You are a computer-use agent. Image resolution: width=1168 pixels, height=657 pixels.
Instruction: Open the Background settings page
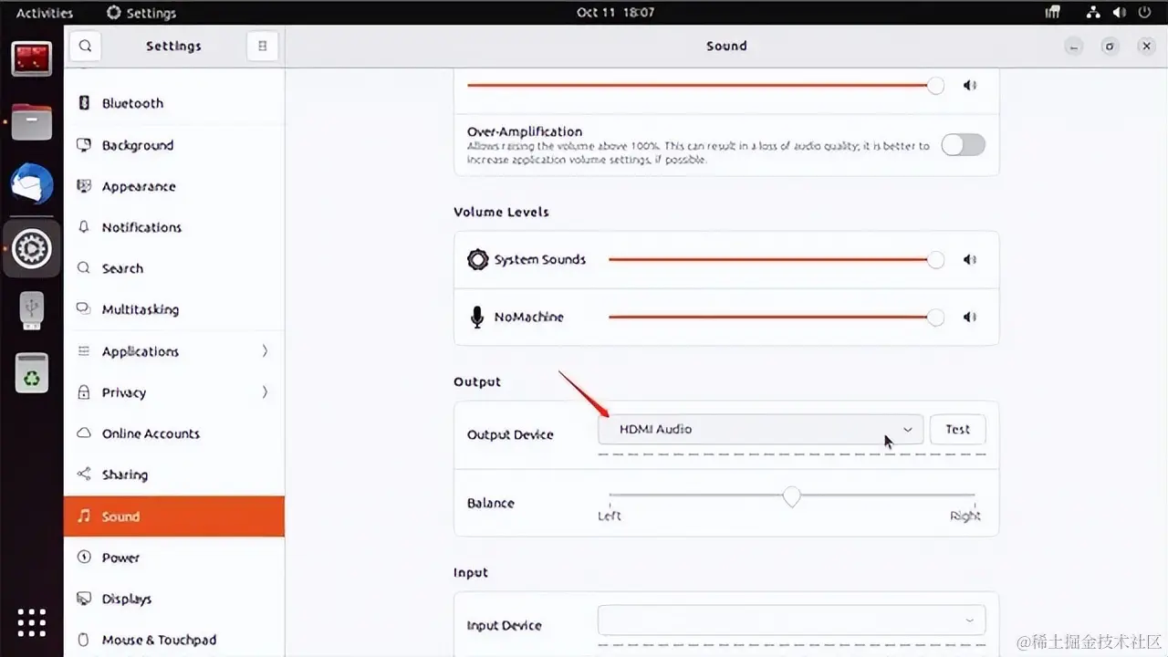(174, 145)
